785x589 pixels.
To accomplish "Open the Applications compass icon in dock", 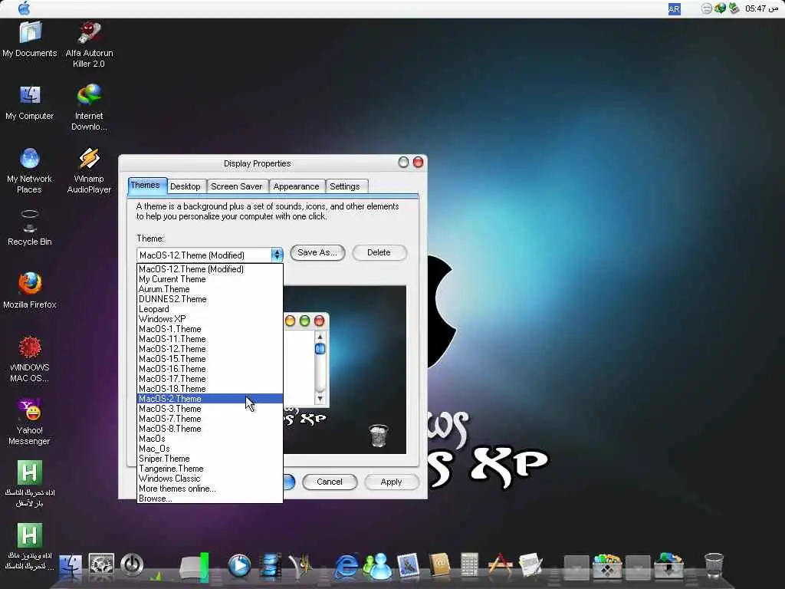I will click(x=500, y=565).
